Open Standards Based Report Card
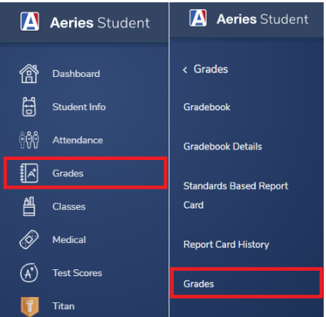The image size is (326, 317). coord(235,195)
